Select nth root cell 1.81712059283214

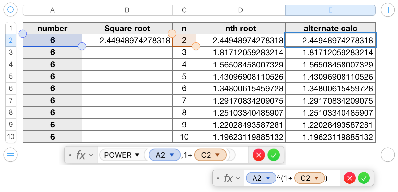241,52
